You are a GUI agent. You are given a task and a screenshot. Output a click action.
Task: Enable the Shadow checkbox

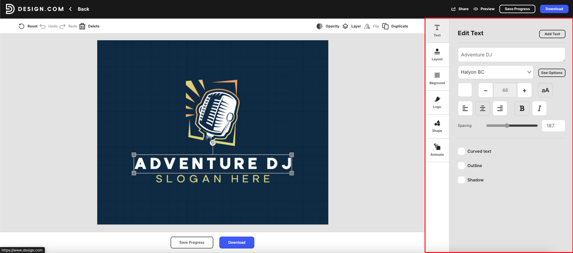click(x=462, y=180)
